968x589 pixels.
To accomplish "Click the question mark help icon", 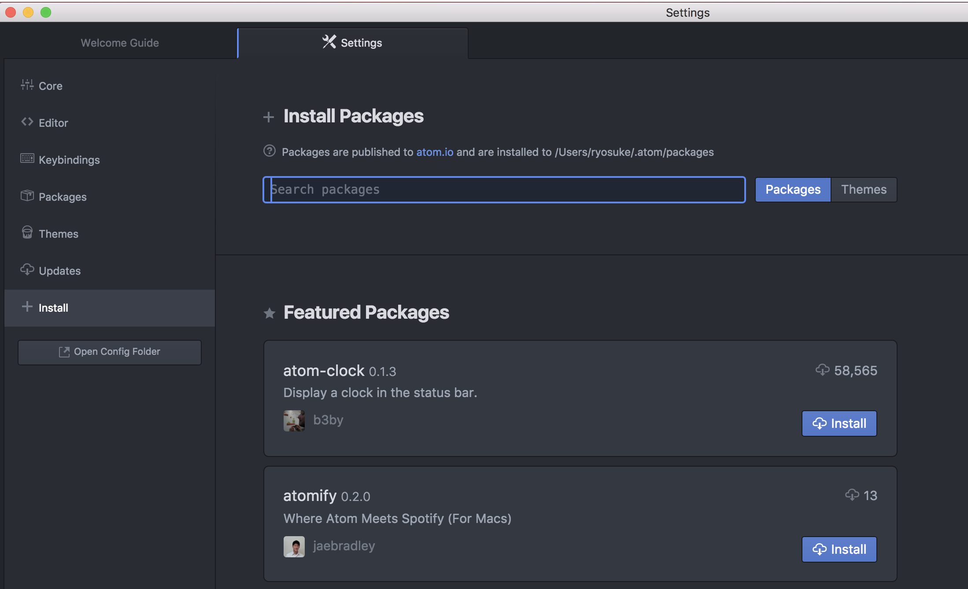I will point(270,151).
